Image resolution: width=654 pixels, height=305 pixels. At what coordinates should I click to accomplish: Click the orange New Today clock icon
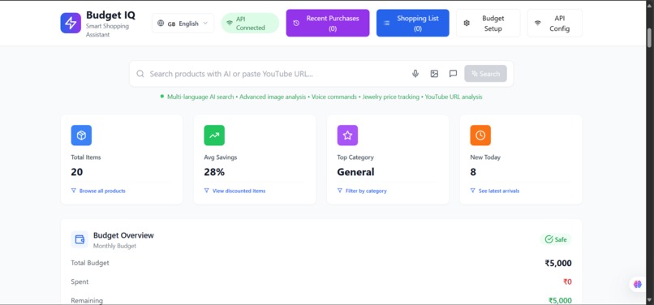(x=480, y=135)
